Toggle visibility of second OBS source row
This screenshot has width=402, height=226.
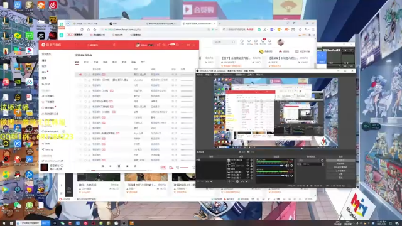248,163
